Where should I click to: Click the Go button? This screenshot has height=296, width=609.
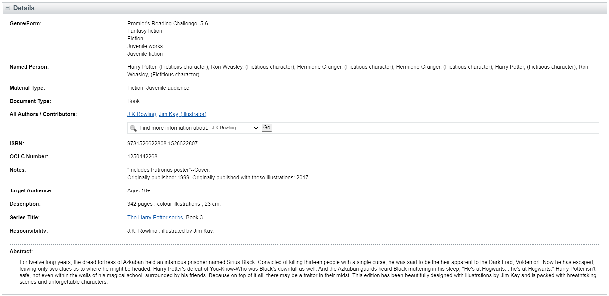[267, 128]
